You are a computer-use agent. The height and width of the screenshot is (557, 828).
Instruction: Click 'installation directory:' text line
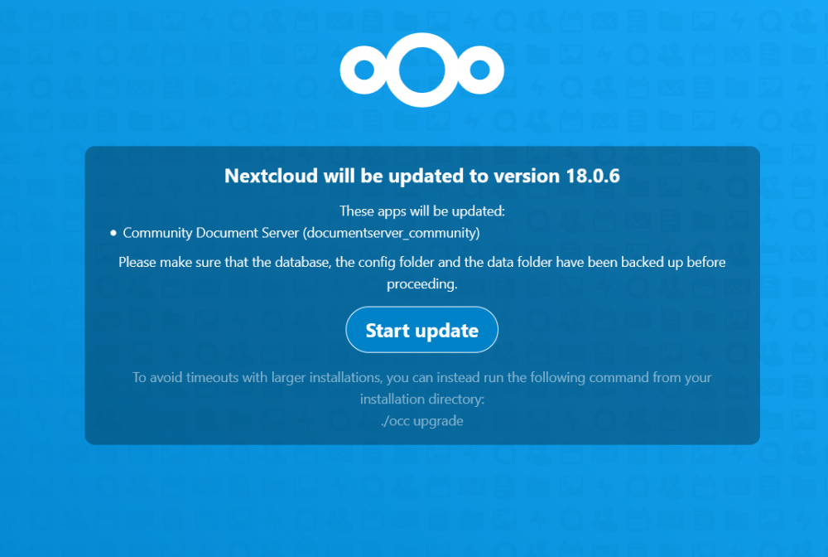(x=422, y=399)
